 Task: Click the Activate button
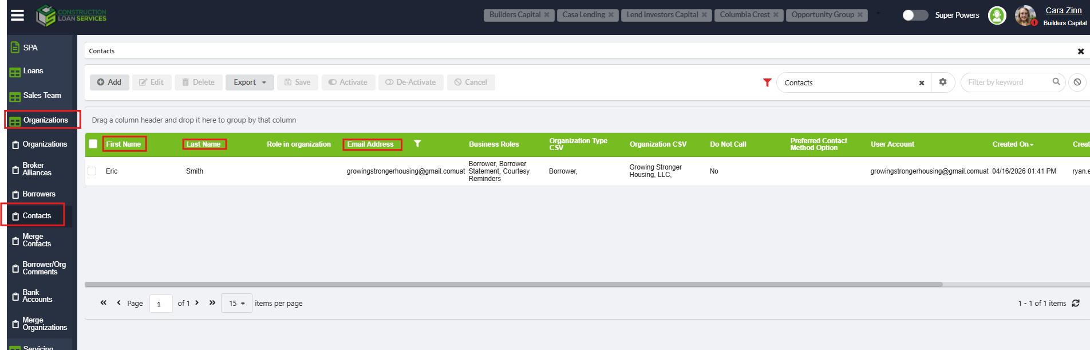(x=348, y=82)
